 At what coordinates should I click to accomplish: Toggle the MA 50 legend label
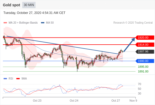click(50, 23)
